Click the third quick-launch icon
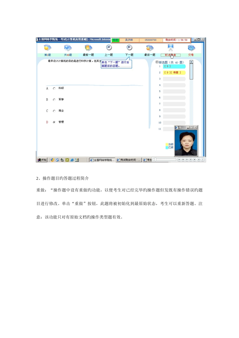This screenshot has width=239, height=338. [62, 160]
